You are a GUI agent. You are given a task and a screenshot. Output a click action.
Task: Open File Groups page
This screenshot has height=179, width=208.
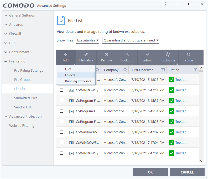point(23,80)
